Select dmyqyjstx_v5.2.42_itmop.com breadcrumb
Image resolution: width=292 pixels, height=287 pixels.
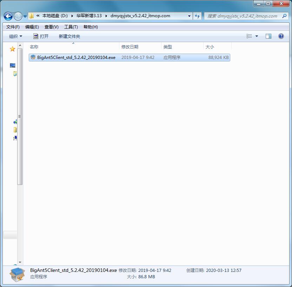click(x=140, y=16)
